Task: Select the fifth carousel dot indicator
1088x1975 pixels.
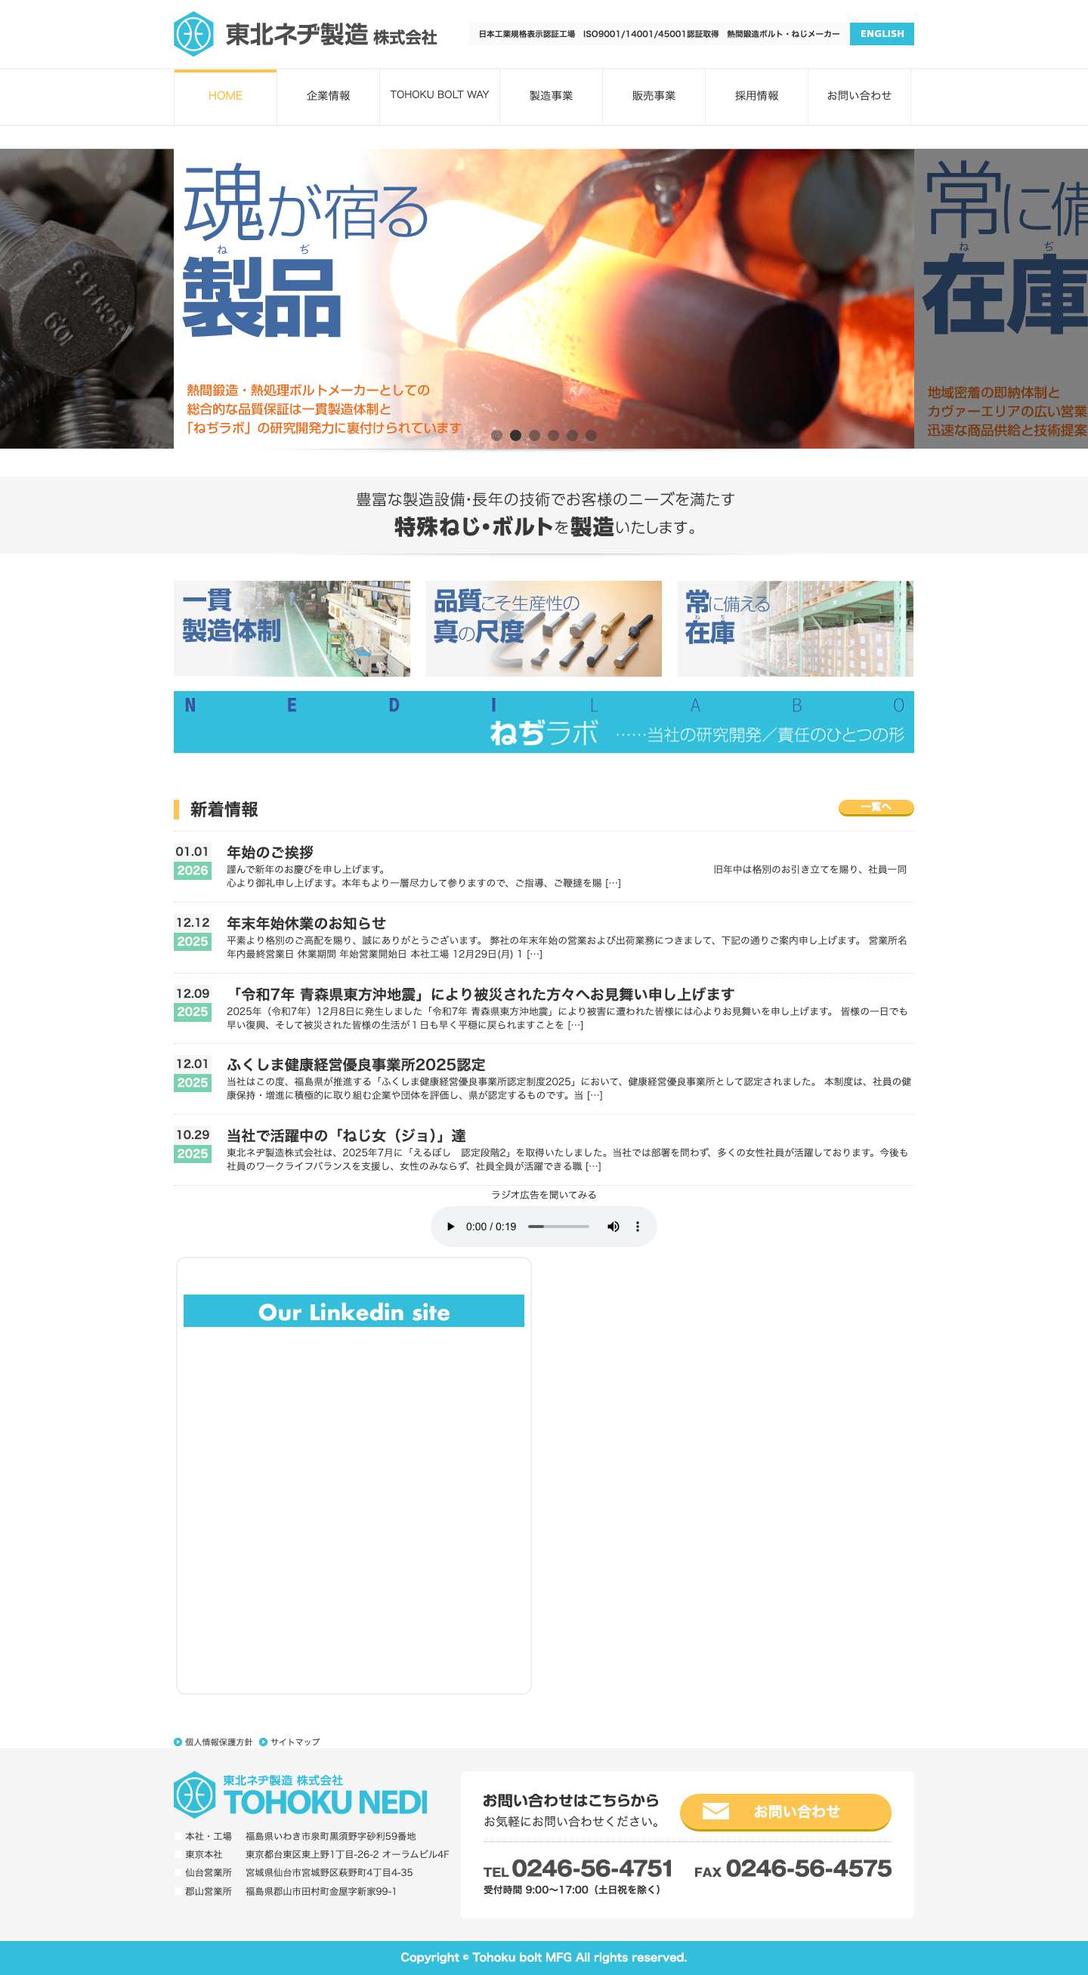Action: pos(572,436)
